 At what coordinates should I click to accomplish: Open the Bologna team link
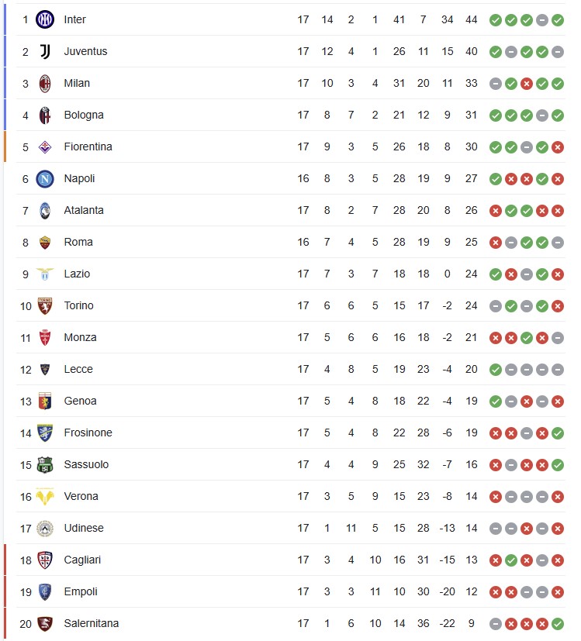coord(84,115)
